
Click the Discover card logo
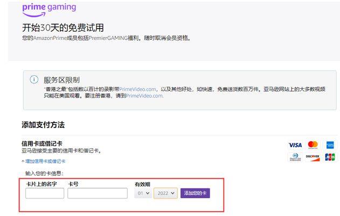pos(313,157)
